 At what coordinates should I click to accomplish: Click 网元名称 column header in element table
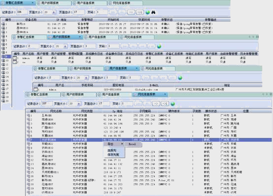(56, 111)
